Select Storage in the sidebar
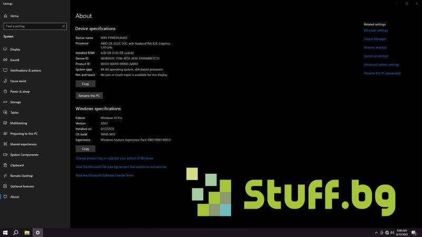422x237 pixels. [x=15, y=102]
